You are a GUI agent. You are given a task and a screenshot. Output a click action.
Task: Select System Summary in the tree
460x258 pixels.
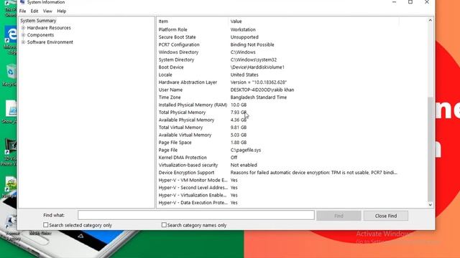(x=38, y=21)
